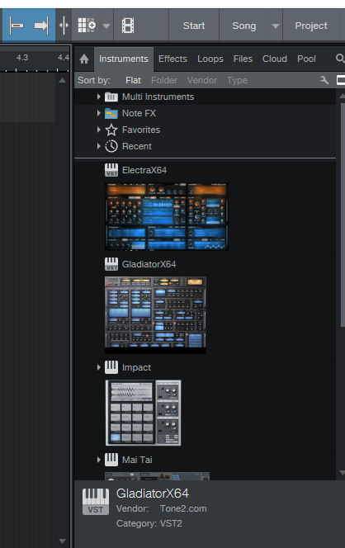Open the Loops tab
This screenshot has height=548, width=345.
point(210,59)
